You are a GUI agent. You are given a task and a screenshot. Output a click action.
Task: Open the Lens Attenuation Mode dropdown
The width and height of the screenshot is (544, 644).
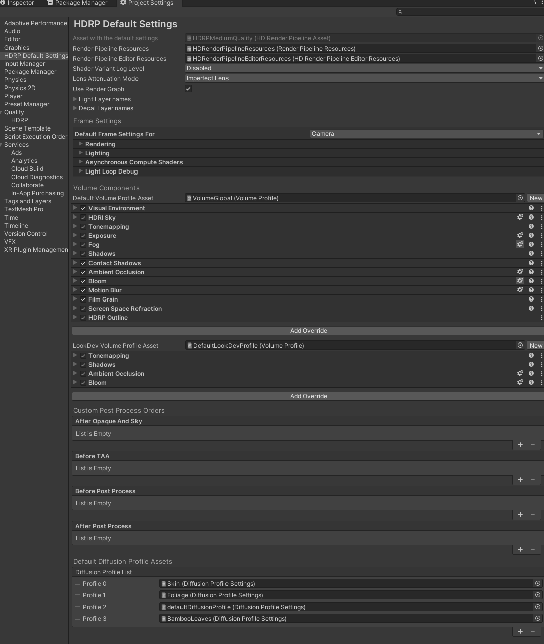[364, 78]
